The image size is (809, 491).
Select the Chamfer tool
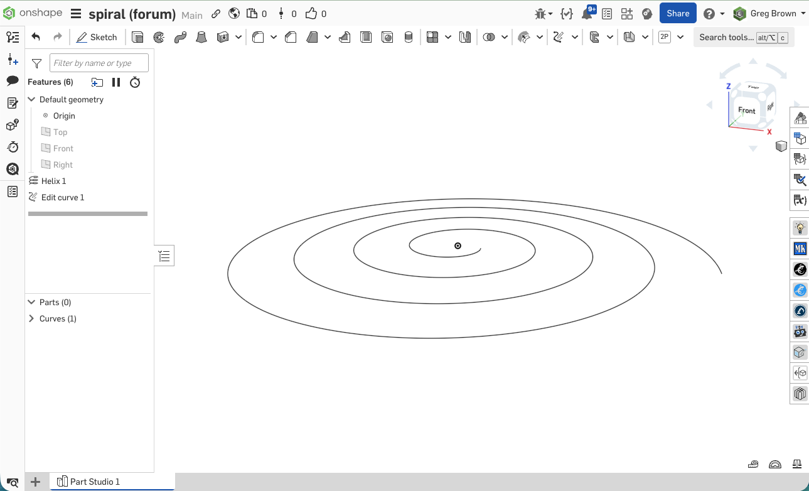[x=291, y=37]
